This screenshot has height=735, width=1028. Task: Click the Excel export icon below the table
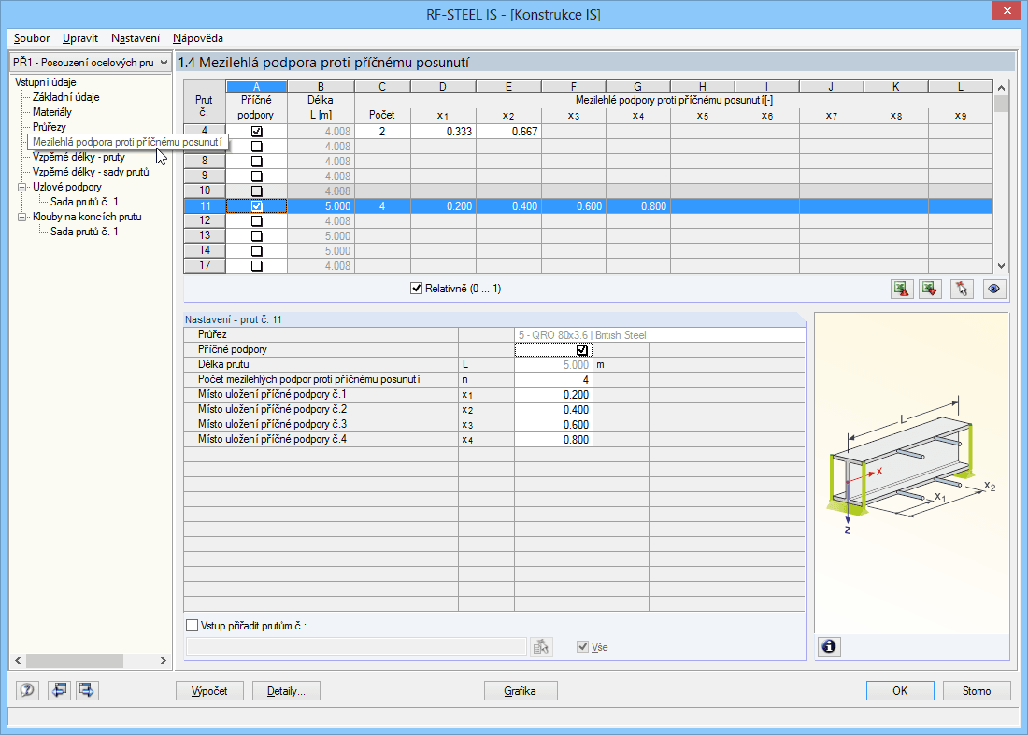coord(902,289)
